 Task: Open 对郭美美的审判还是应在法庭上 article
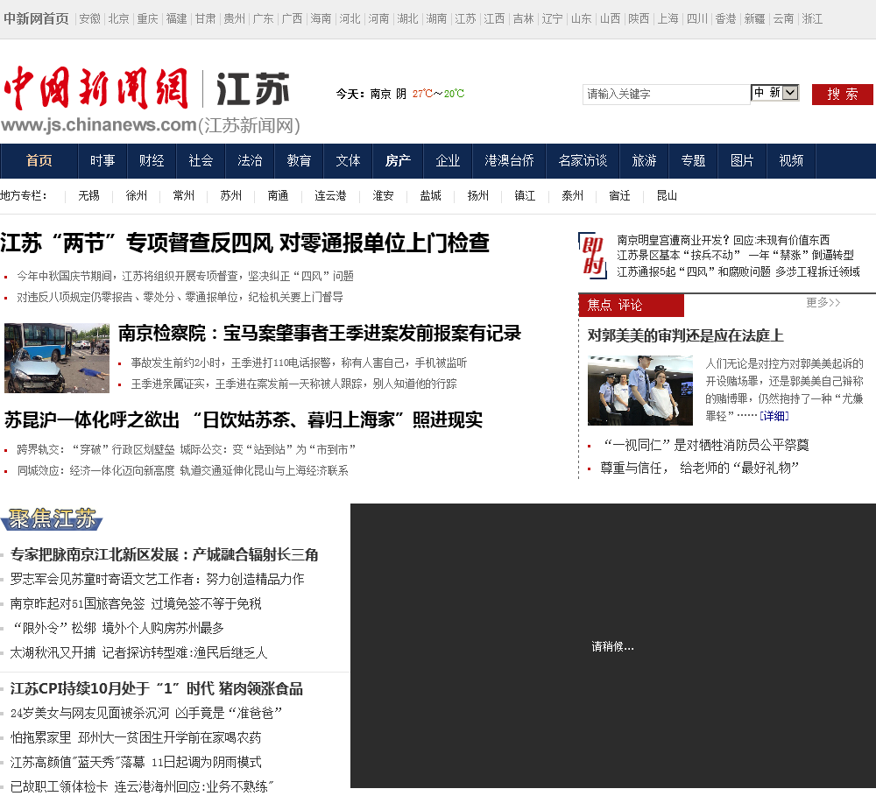tap(686, 335)
